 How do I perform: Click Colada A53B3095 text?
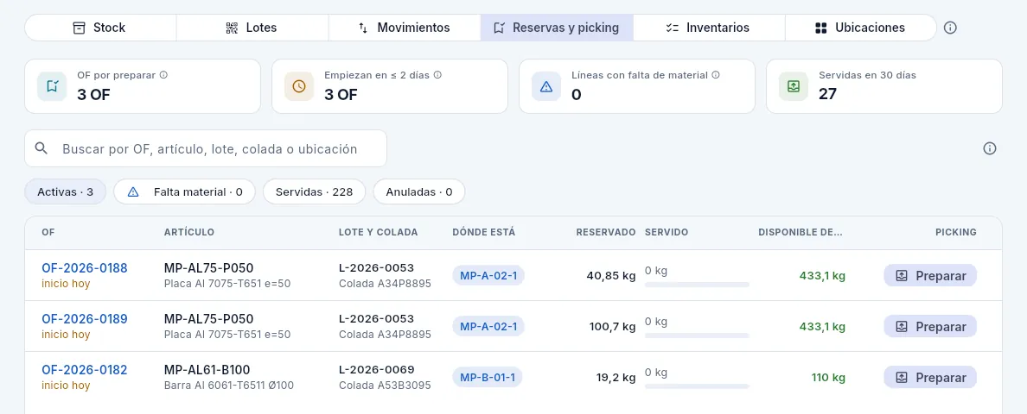[x=386, y=386]
